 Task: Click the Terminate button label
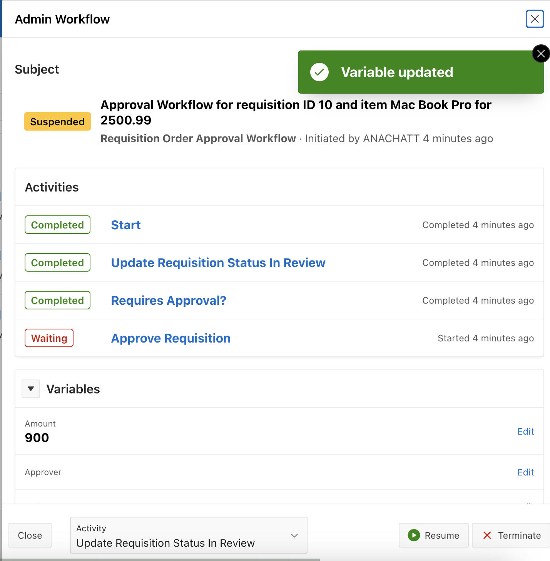point(519,536)
